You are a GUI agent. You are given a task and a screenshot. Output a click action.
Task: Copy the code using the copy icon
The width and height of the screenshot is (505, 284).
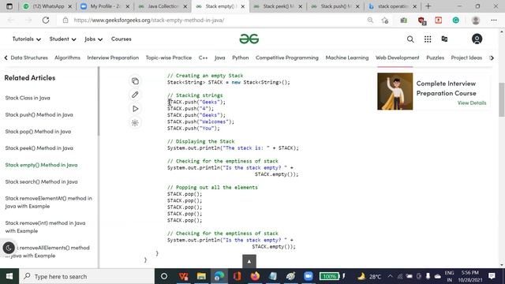click(x=135, y=81)
